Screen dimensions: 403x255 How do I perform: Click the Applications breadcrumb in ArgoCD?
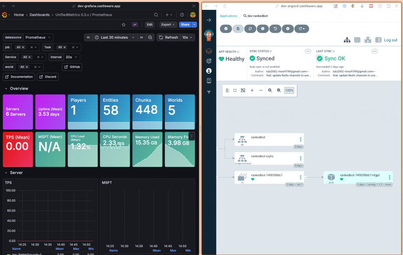229,16
